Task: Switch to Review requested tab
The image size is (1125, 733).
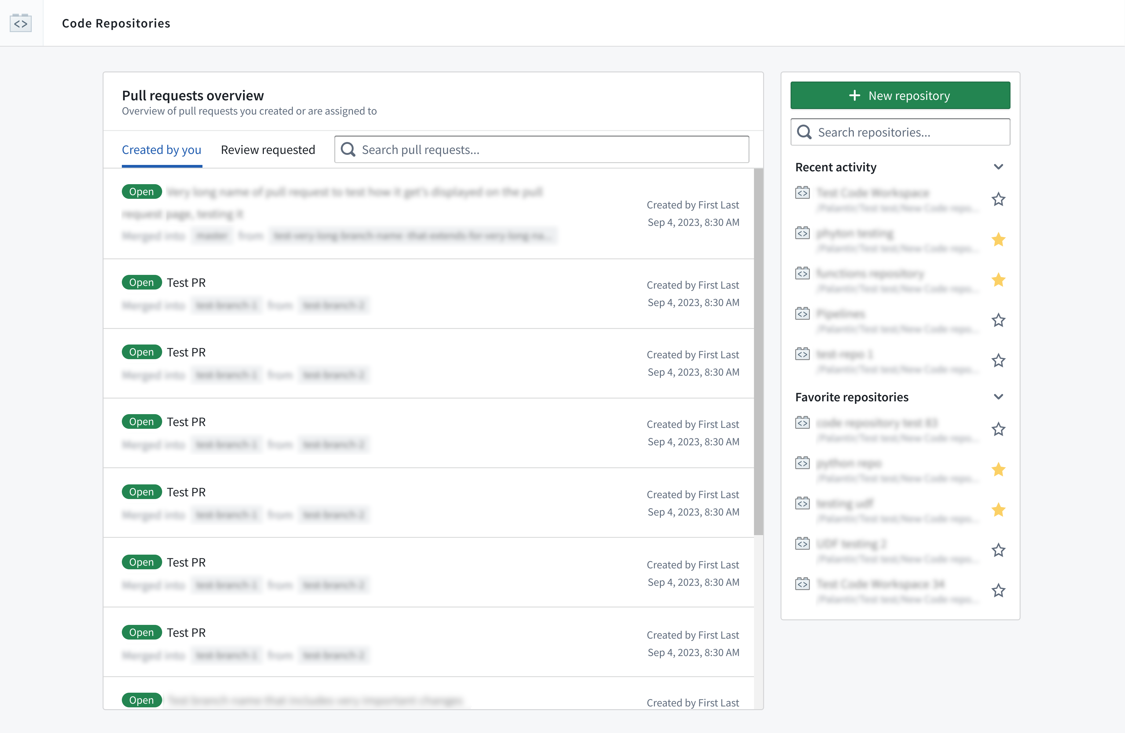Action: point(268,150)
